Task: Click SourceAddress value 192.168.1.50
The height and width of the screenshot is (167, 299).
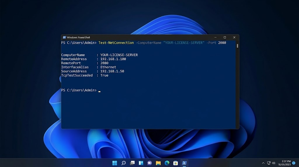Action: [112, 71]
